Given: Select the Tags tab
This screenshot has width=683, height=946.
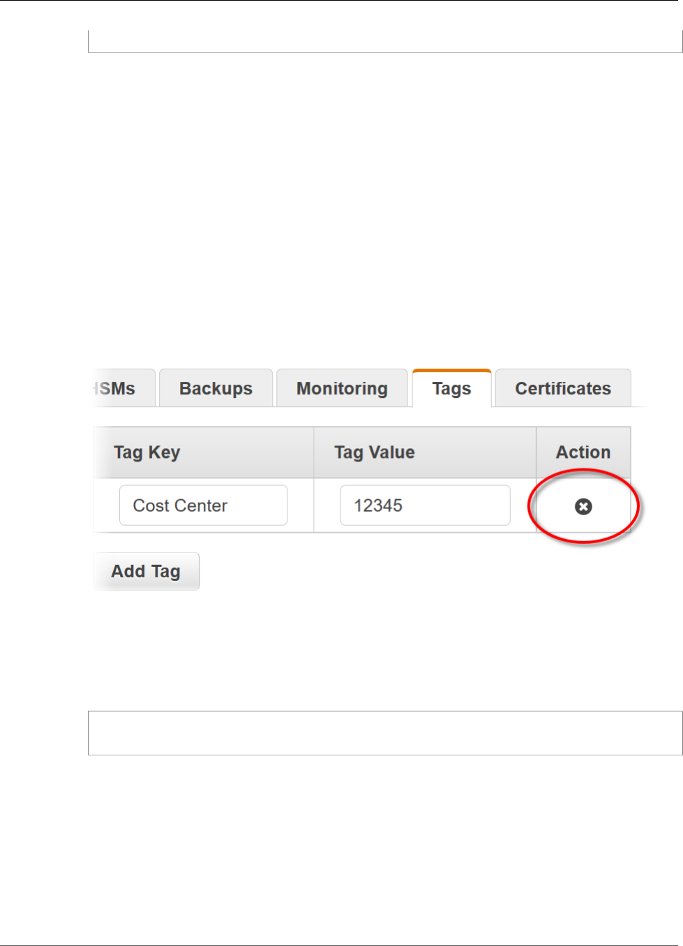Looking at the screenshot, I should (451, 388).
